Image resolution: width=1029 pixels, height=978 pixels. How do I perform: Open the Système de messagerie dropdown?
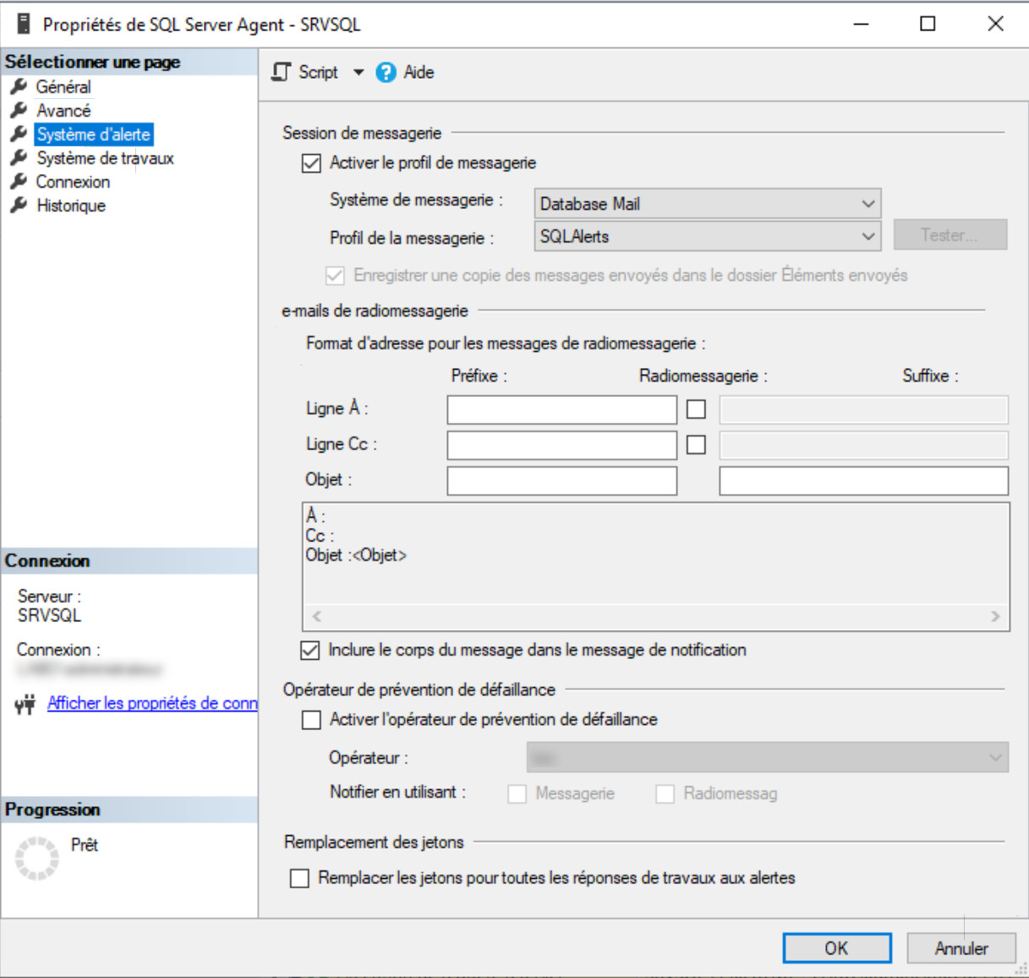tap(708, 204)
